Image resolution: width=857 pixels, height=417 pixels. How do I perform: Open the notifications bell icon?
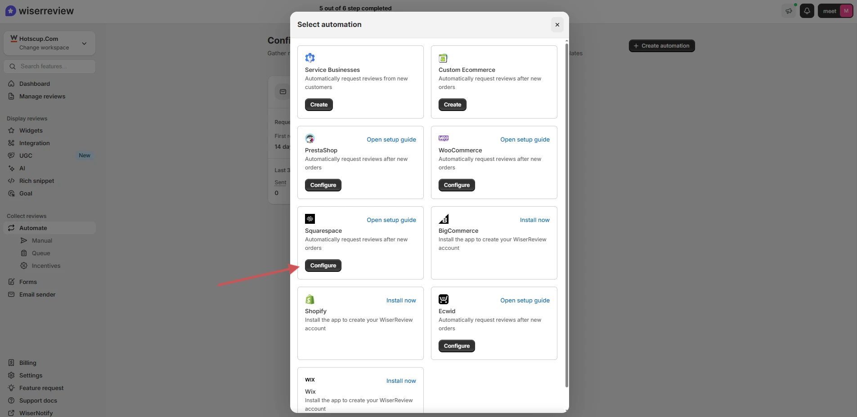tap(807, 11)
